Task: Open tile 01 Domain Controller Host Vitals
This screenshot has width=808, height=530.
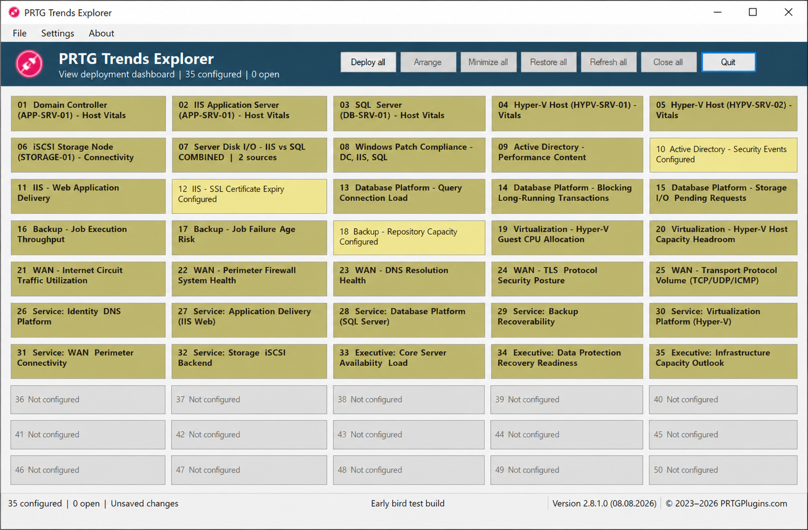Action: point(88,113)
